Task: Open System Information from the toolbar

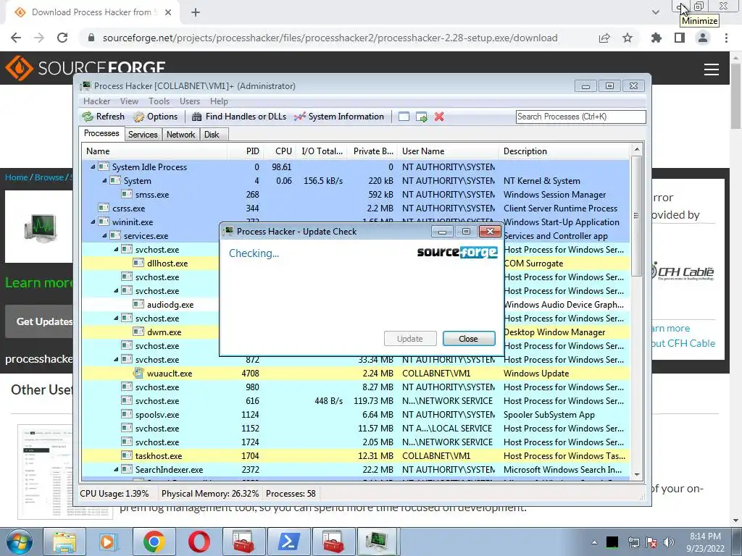Action: pos(339,117)
